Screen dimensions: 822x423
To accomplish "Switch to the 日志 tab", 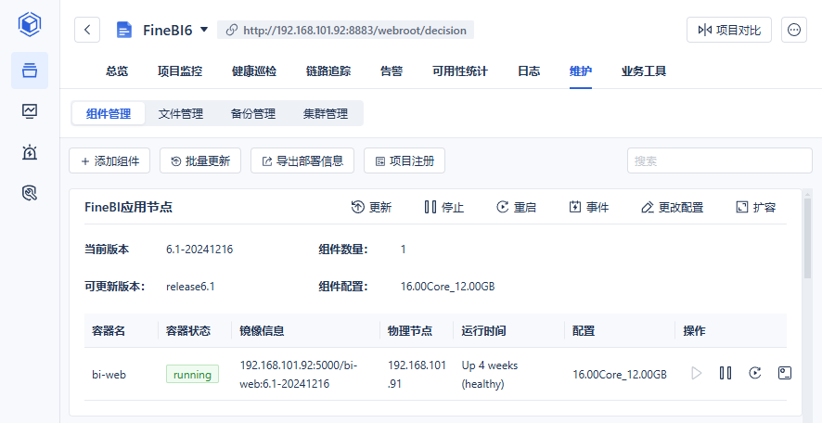I will (529, 71).
